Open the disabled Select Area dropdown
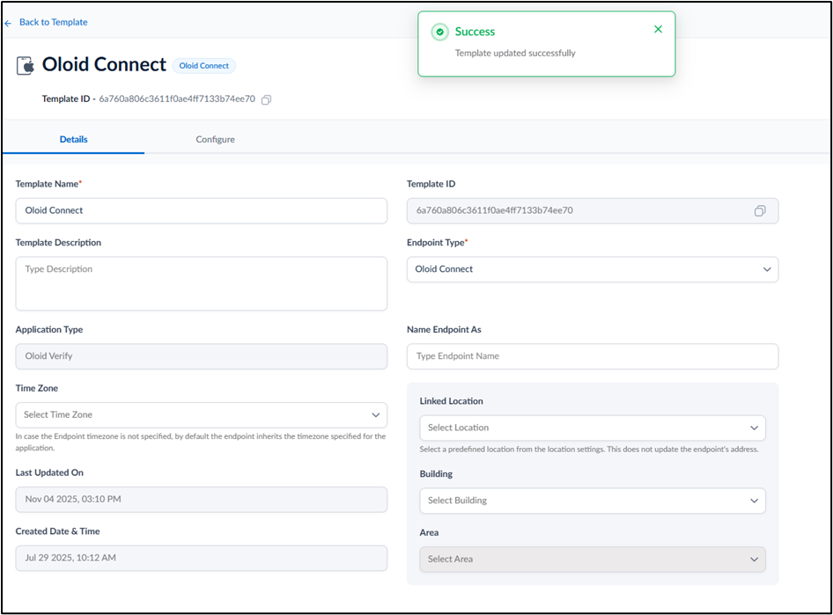This screenshot has width=833, height=615. click(593, 560)
